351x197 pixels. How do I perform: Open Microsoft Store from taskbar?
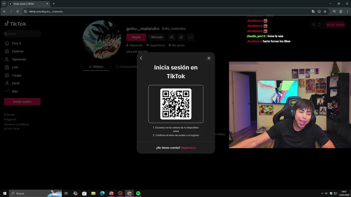84,193
